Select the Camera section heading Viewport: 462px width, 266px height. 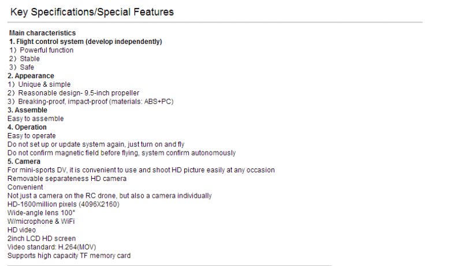tap(24, 161)
